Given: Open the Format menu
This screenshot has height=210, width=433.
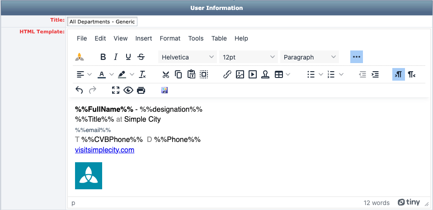Looking at the screenshot, I should click(170, 38).
